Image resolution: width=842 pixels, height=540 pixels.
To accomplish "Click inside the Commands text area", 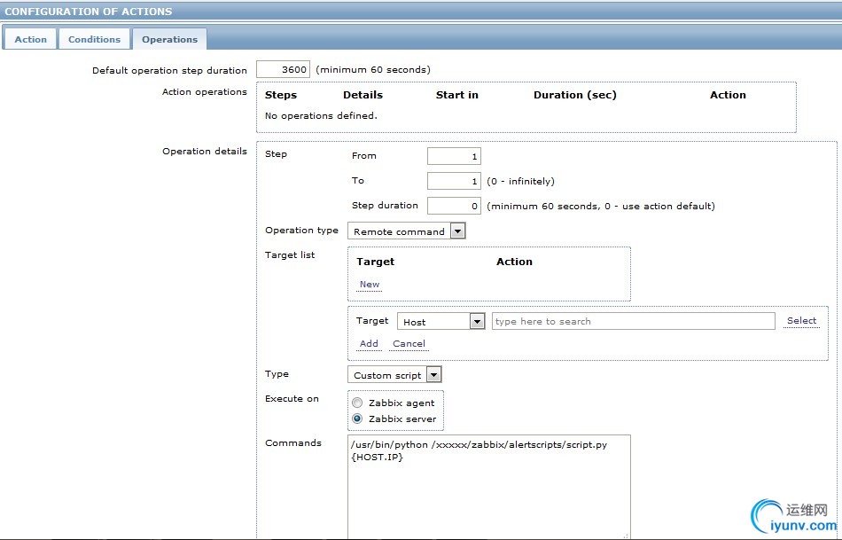I will pos(488,488).
